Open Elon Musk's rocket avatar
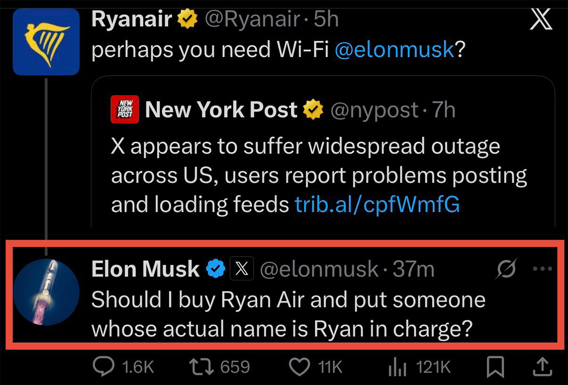The image size is (568, 385). click(x=46, y=292)
